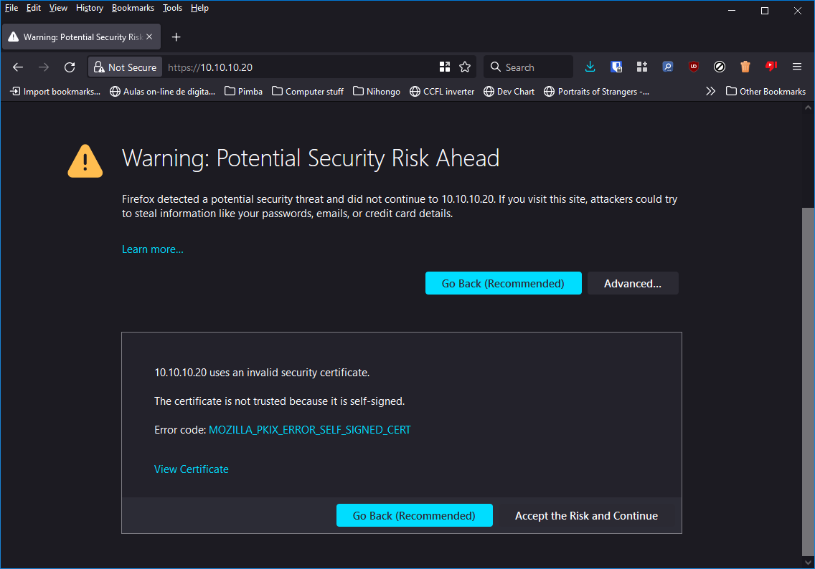Screen dimensions: 815x569
Task: Expand the Advanced options on the warning
Action: click(633, 283)
